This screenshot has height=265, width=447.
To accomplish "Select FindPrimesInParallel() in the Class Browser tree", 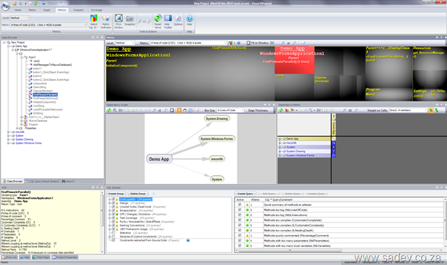I will click(x=45, y=94).
